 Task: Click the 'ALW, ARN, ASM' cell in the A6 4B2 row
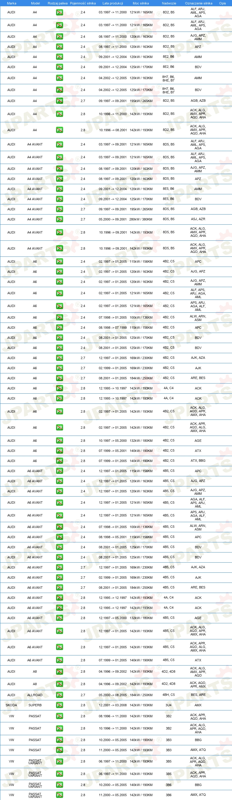point(198,318)
